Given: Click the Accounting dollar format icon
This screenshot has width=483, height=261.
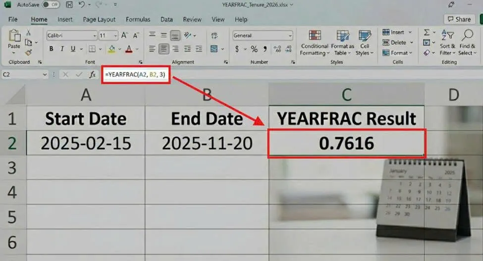Looking at the screenshot, I should pyautogui.click(x=237, y=49).
